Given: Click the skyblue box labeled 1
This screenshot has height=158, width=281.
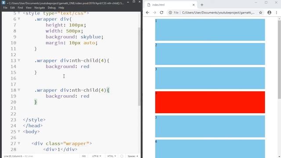Looking at the screenshot, I should (210, 30).
